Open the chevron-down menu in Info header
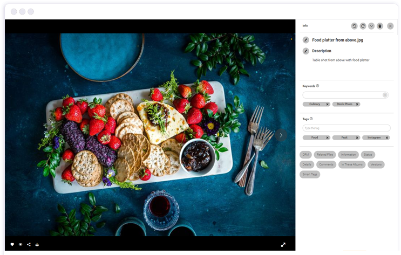 371,26
